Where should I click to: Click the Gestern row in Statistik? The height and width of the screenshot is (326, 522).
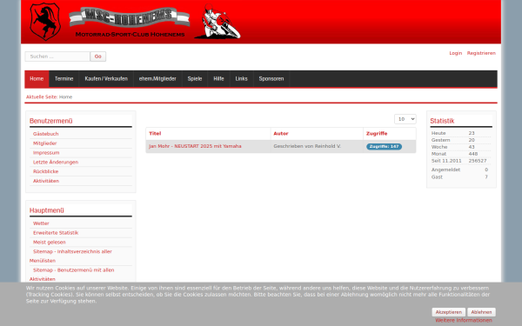[x=461, y=140]
